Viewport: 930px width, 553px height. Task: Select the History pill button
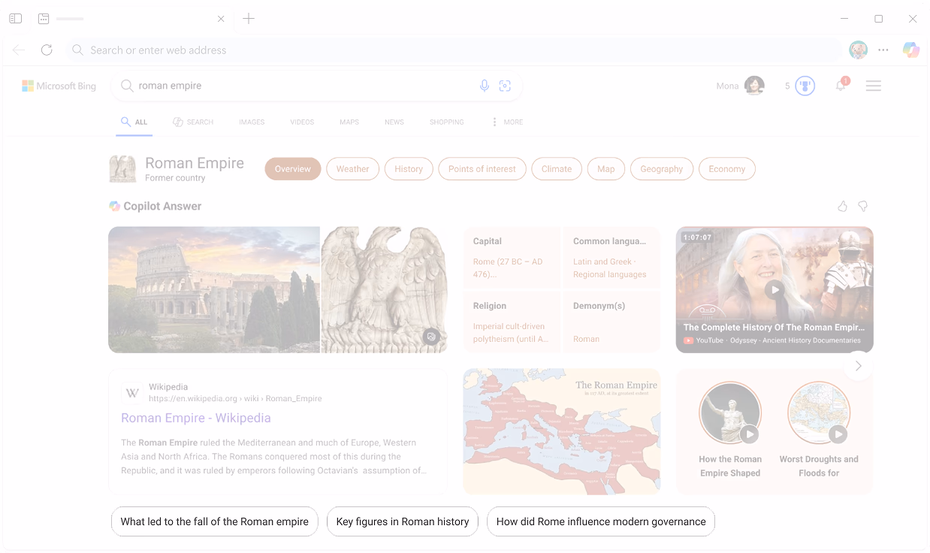click(409, 169)
